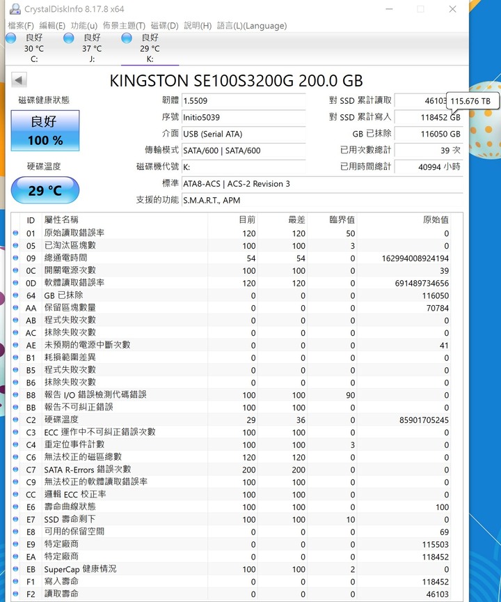This screenshot has height=602, width=501.
Task: Click the interface field USB (Serial ATA)
Action: point(244,134)
